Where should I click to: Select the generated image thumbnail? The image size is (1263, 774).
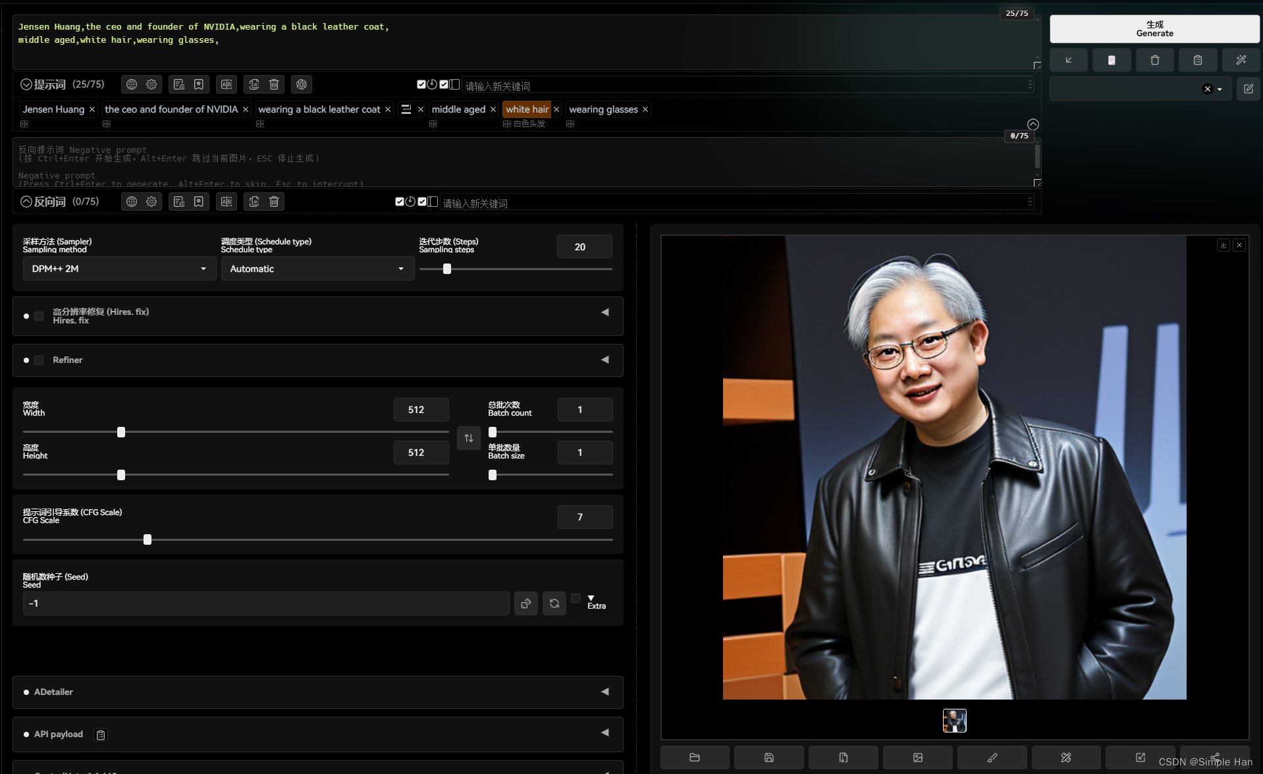click(954, 721)
